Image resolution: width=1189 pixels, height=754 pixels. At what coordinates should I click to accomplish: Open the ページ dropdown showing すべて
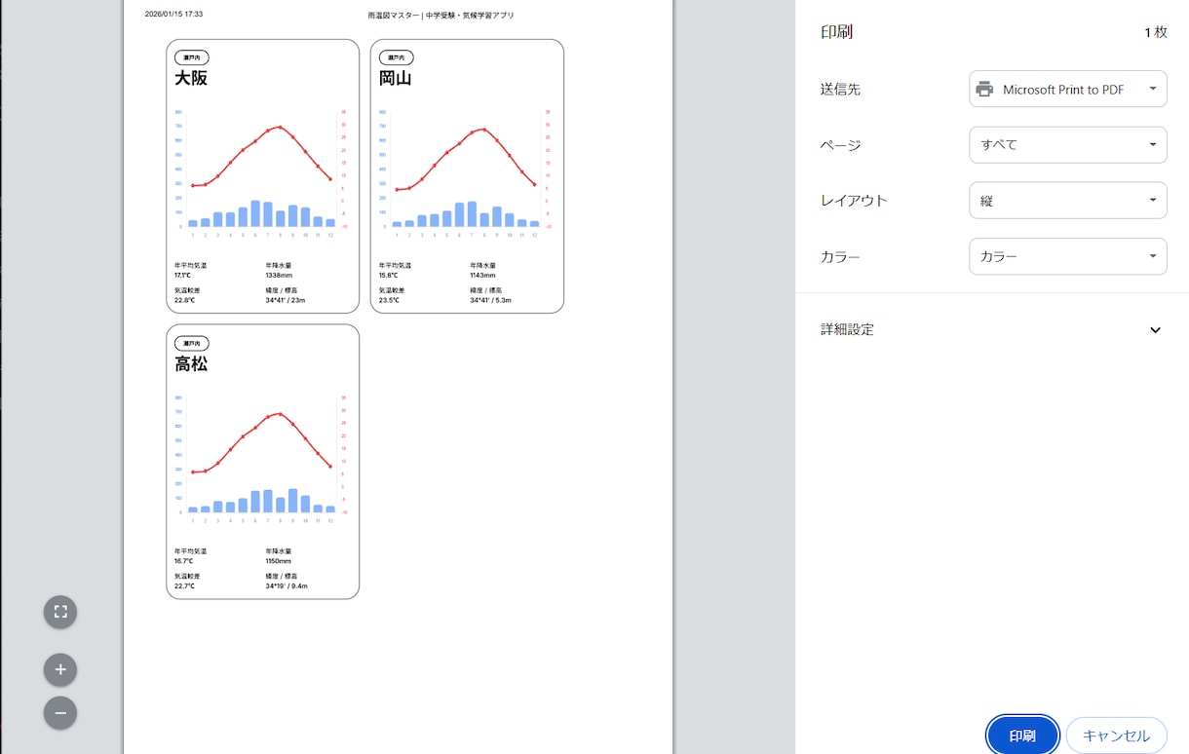click(1068, 145)
